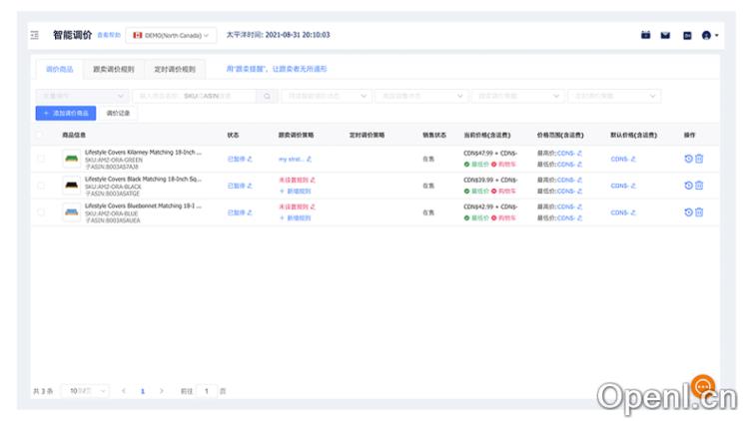The height and width of the screenshot is (421, 749).
Task: Click the black product cover thumbnail
Action: click(x=72, y=186)
